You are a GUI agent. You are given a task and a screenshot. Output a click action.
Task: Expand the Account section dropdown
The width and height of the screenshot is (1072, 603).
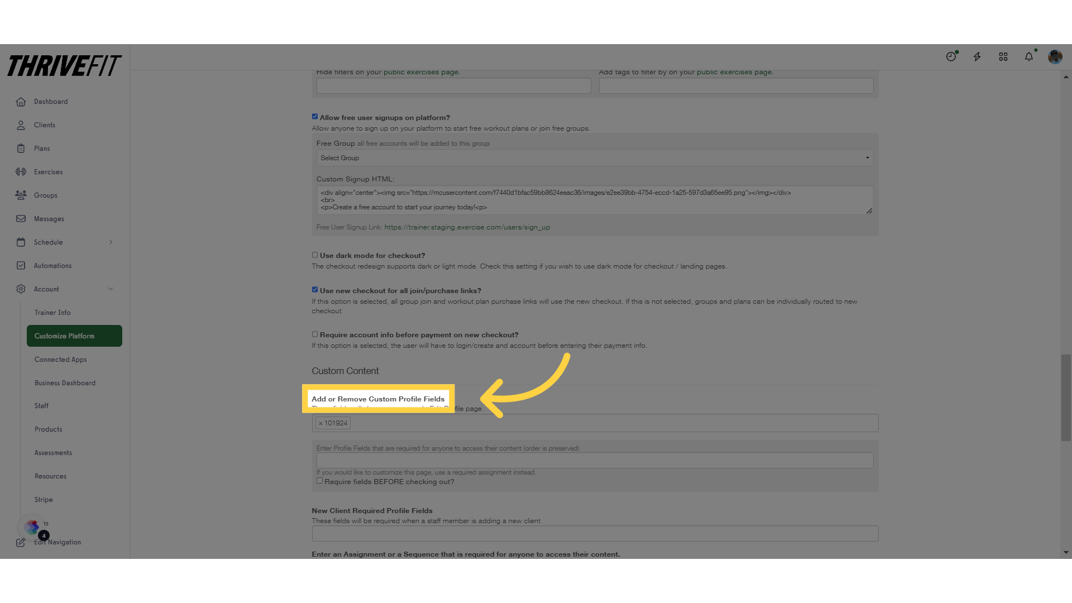pyautogui.click(x=111, y=289)
